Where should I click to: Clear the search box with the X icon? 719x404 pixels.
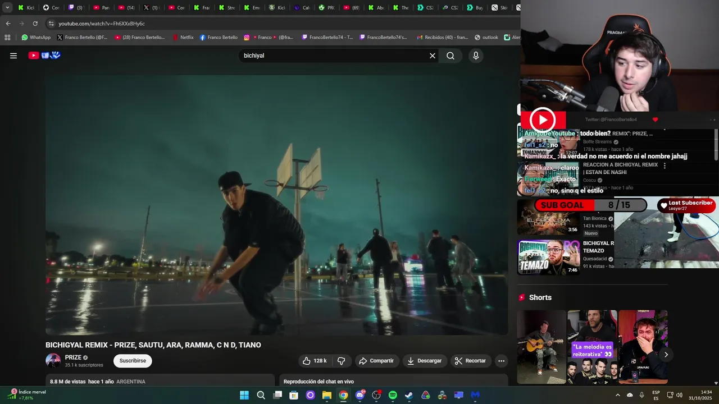[x=433, y=56]
